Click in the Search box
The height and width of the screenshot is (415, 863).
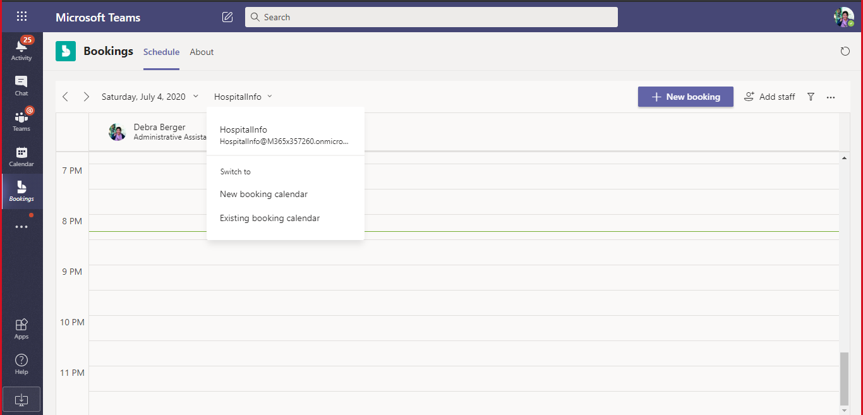pos(431,17)
